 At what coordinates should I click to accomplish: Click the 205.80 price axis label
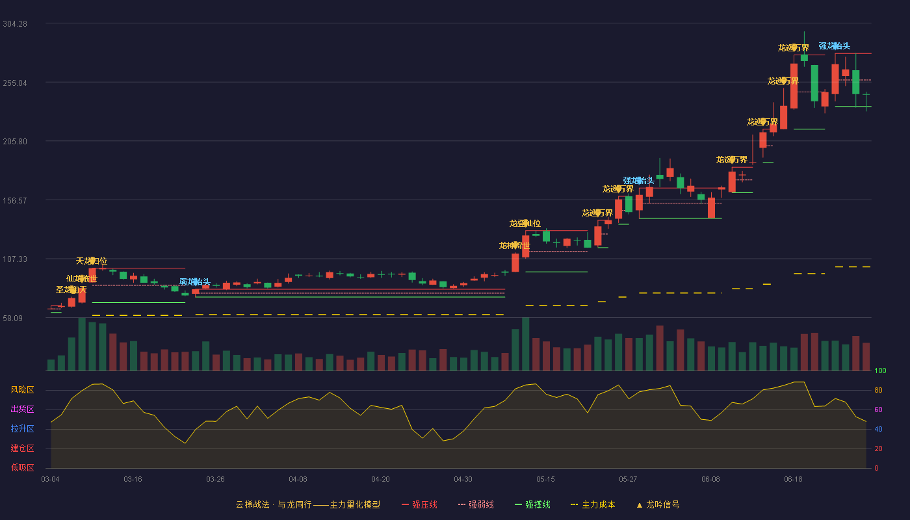click(x=15, y=142)
